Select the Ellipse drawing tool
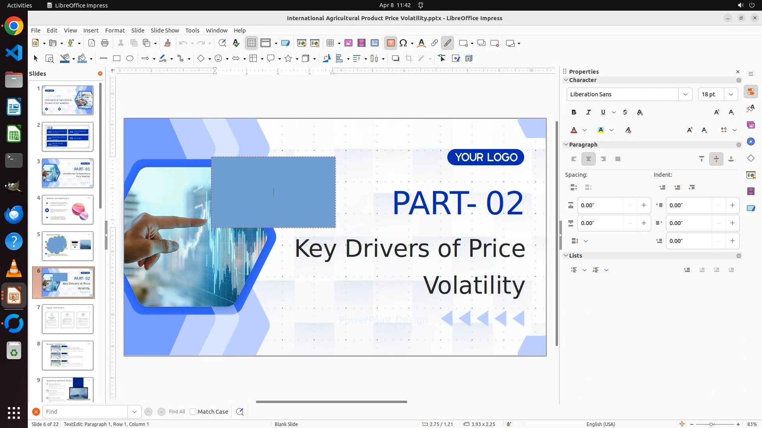Image resolution: width=762 pixels, height=428 pixels. [130, 58]
